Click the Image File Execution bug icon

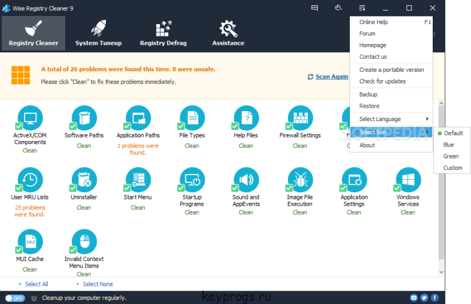pyautogui.click(x=300, y=179)
